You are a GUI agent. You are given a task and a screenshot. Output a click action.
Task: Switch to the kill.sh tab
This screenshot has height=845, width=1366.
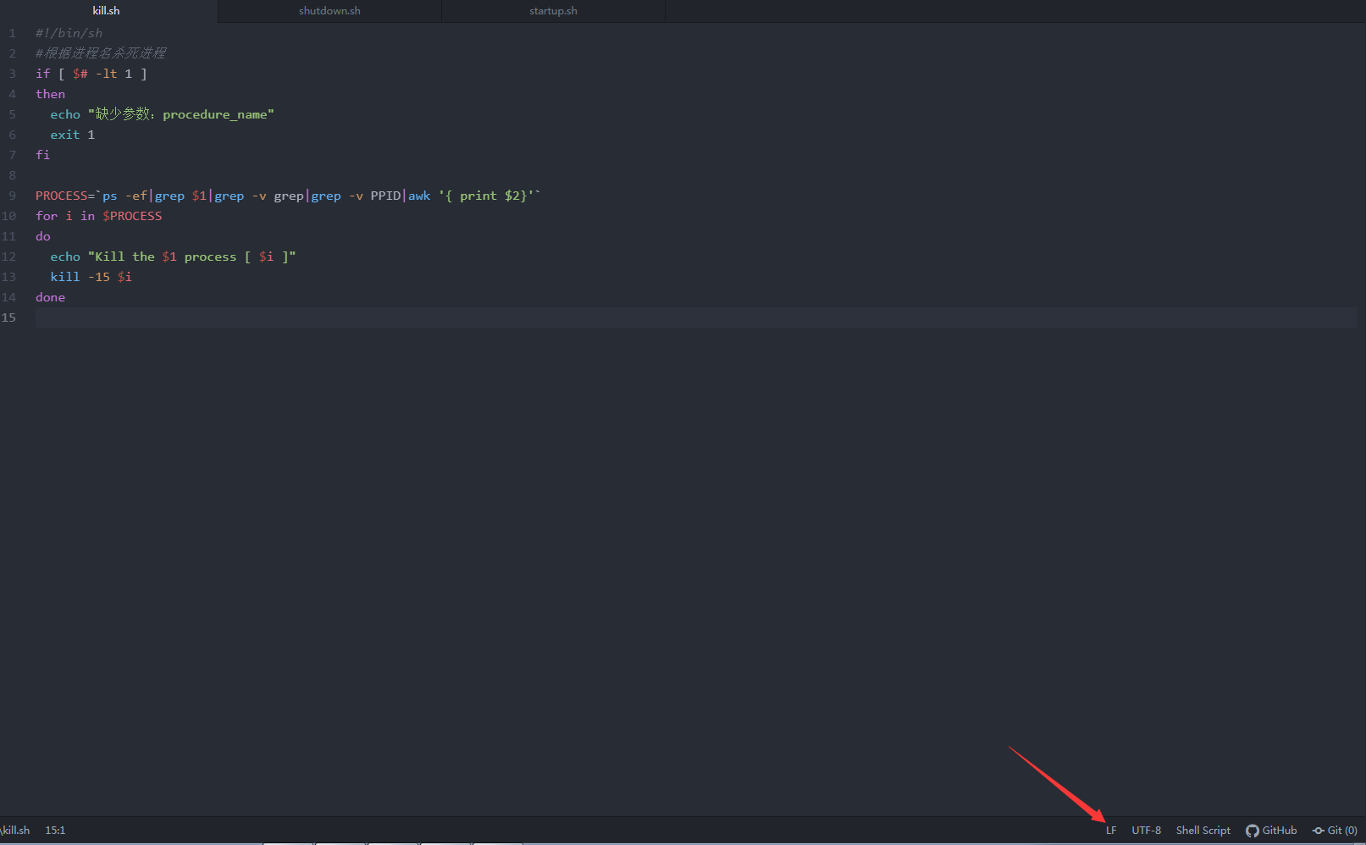coord(106,11)
